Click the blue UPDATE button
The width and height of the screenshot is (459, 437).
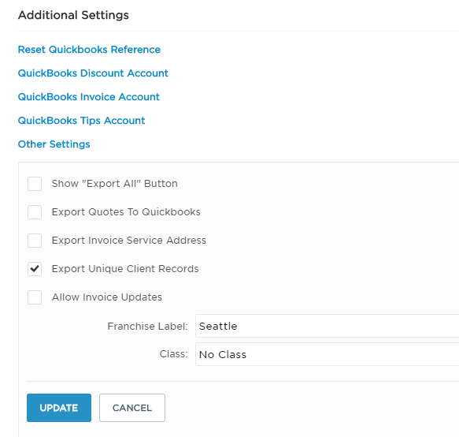click(x=59, y=408)
